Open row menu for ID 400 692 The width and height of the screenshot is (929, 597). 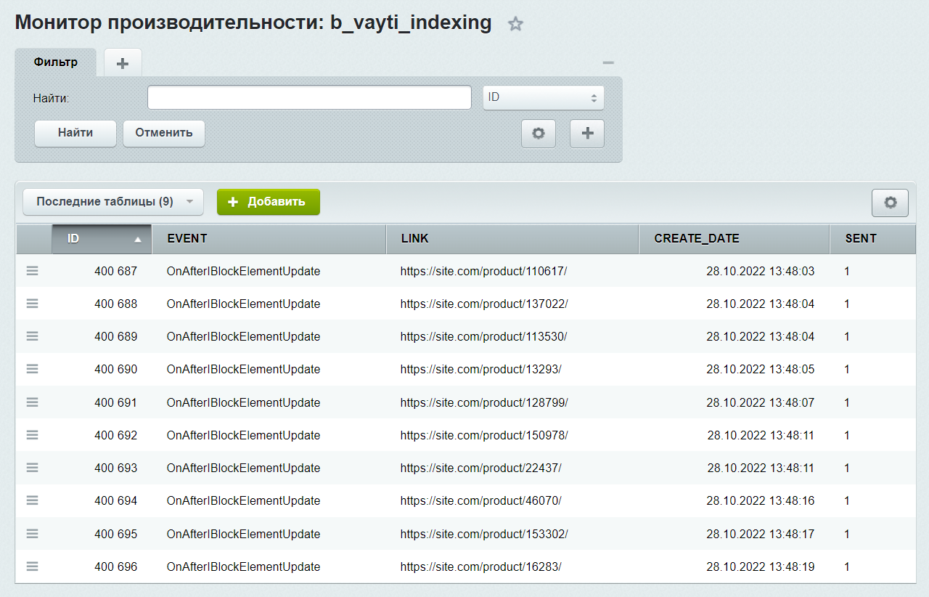[x=33, y=435]
